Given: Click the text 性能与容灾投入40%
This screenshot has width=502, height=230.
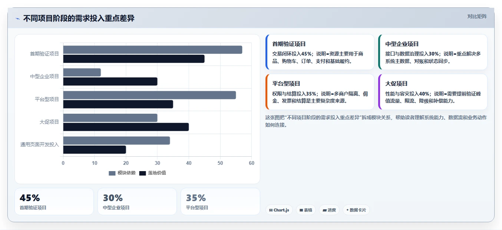Looking at the screenshot, I should click(407, 94).
